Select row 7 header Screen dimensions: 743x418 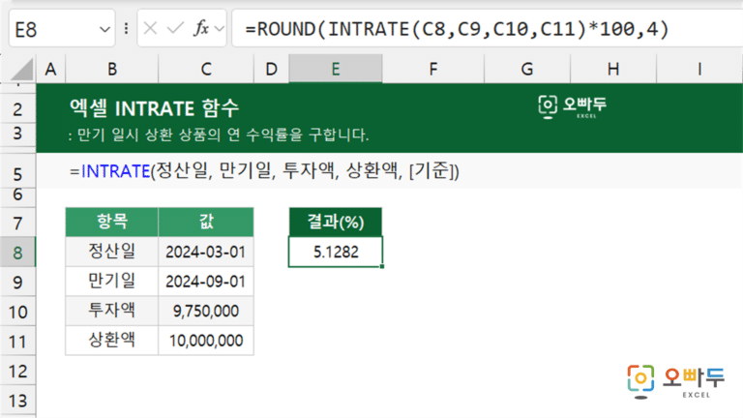[x=18, y=223]
